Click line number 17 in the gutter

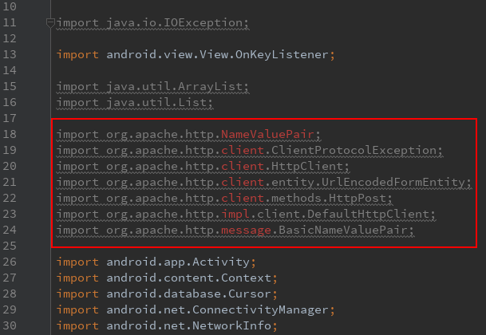(x=10, y=119)
